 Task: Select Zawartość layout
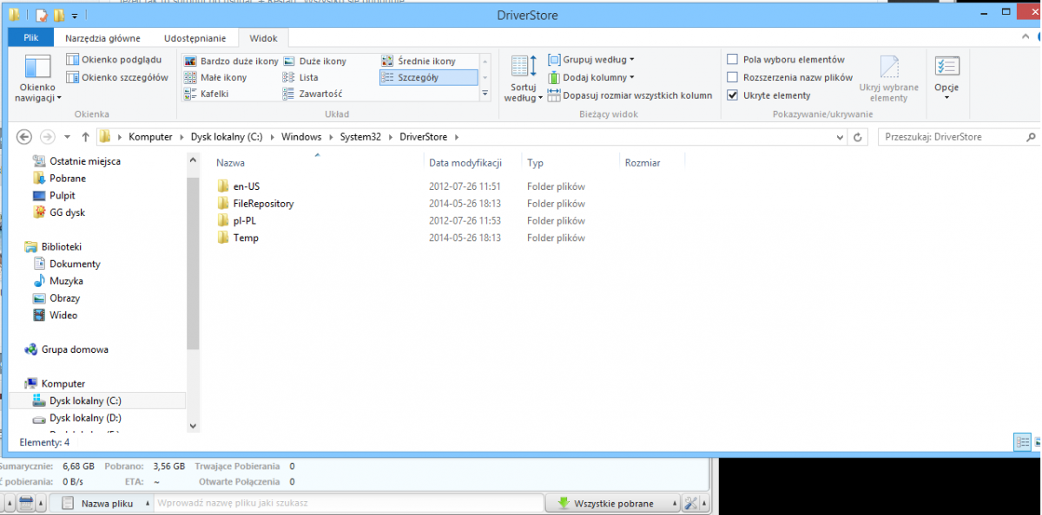[312, 94]
